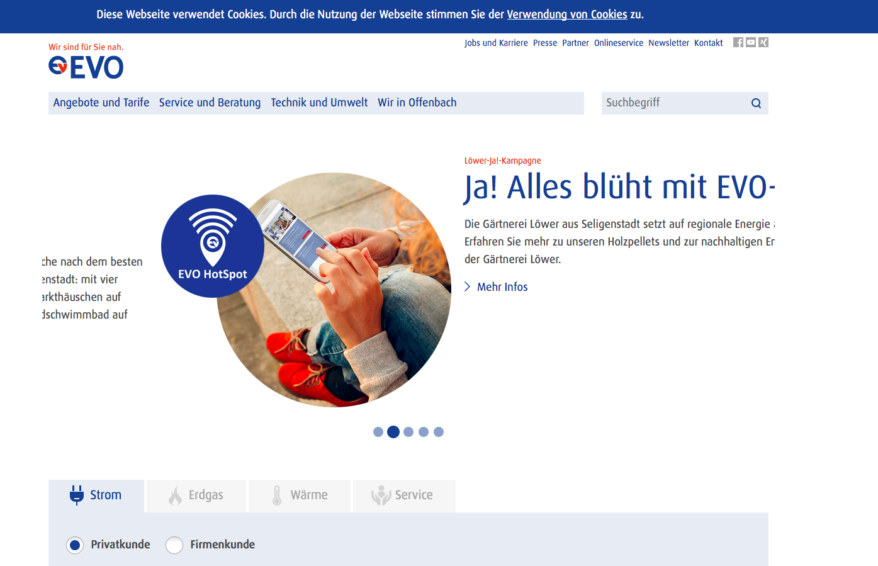
Task: Jump to first carousel slide dot
Action: [x=378, y=432]
